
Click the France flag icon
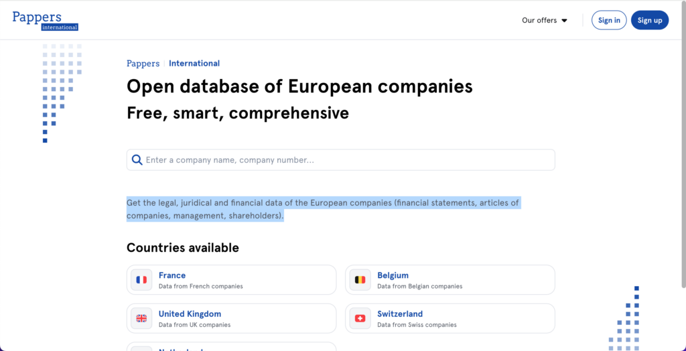point(141,280)
